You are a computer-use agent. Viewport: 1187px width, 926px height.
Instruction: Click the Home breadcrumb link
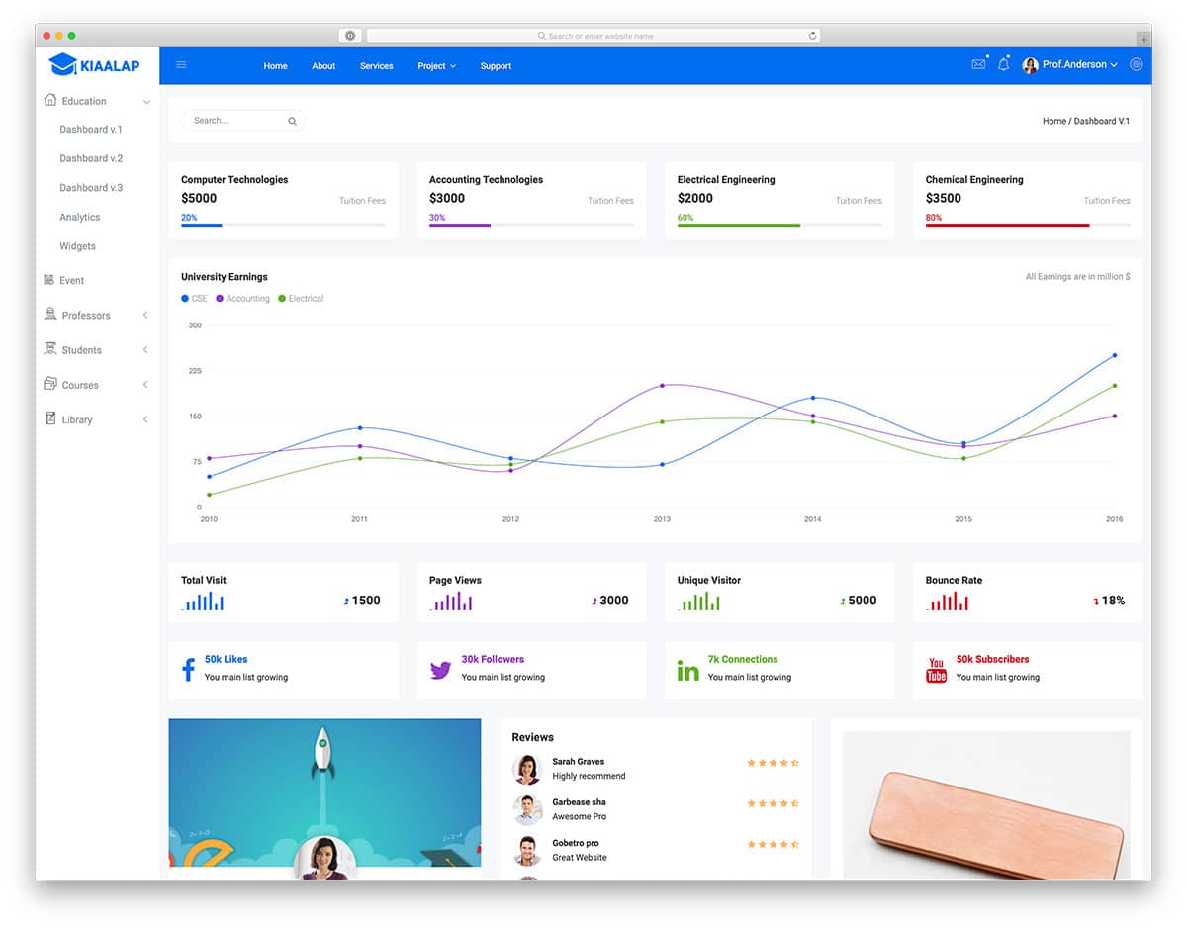click(x=1053, y=120)
